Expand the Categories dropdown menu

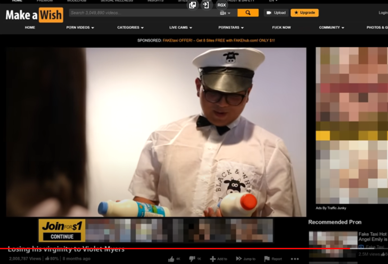[x=130, y=27]
